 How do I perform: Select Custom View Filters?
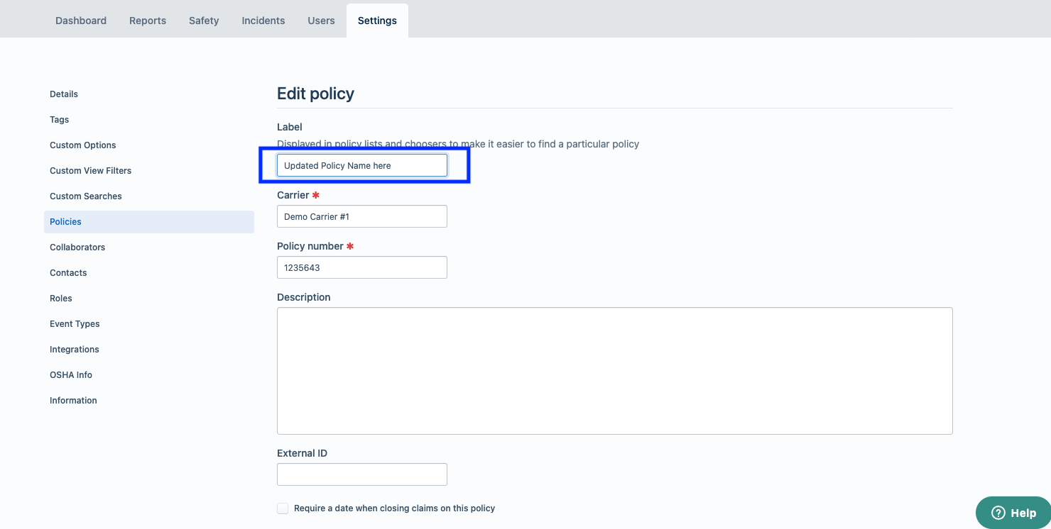(149, 171)
